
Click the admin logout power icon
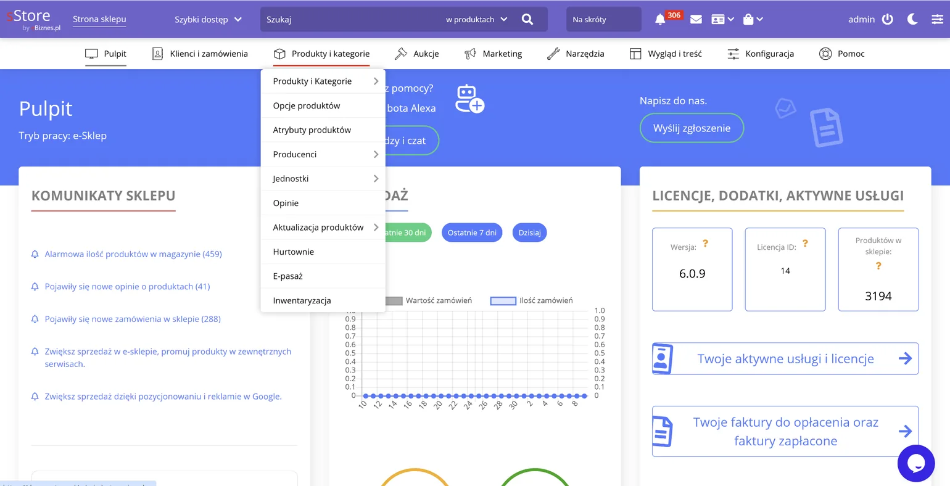[888, 19]
